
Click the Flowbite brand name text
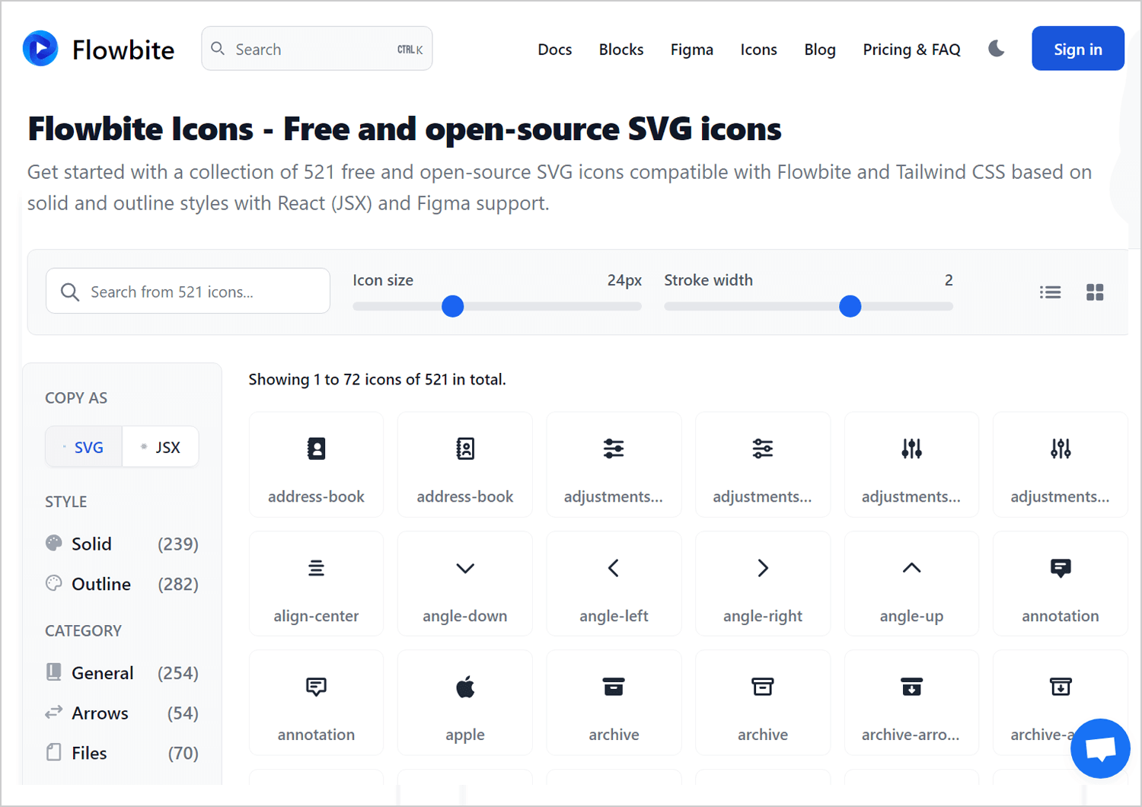pos(123,49)
